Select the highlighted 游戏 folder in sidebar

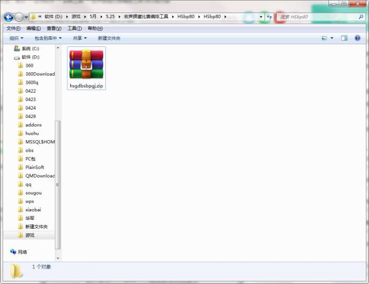[30, 235]
